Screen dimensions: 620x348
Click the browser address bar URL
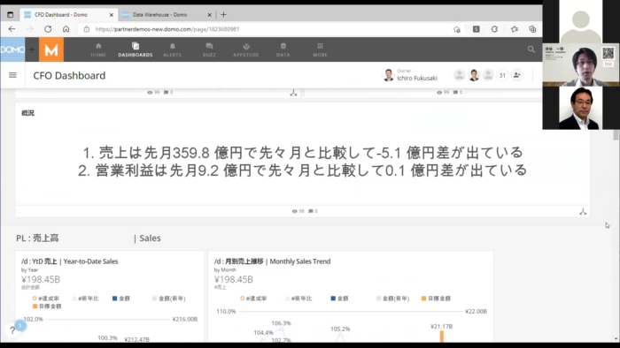point(167,29)
